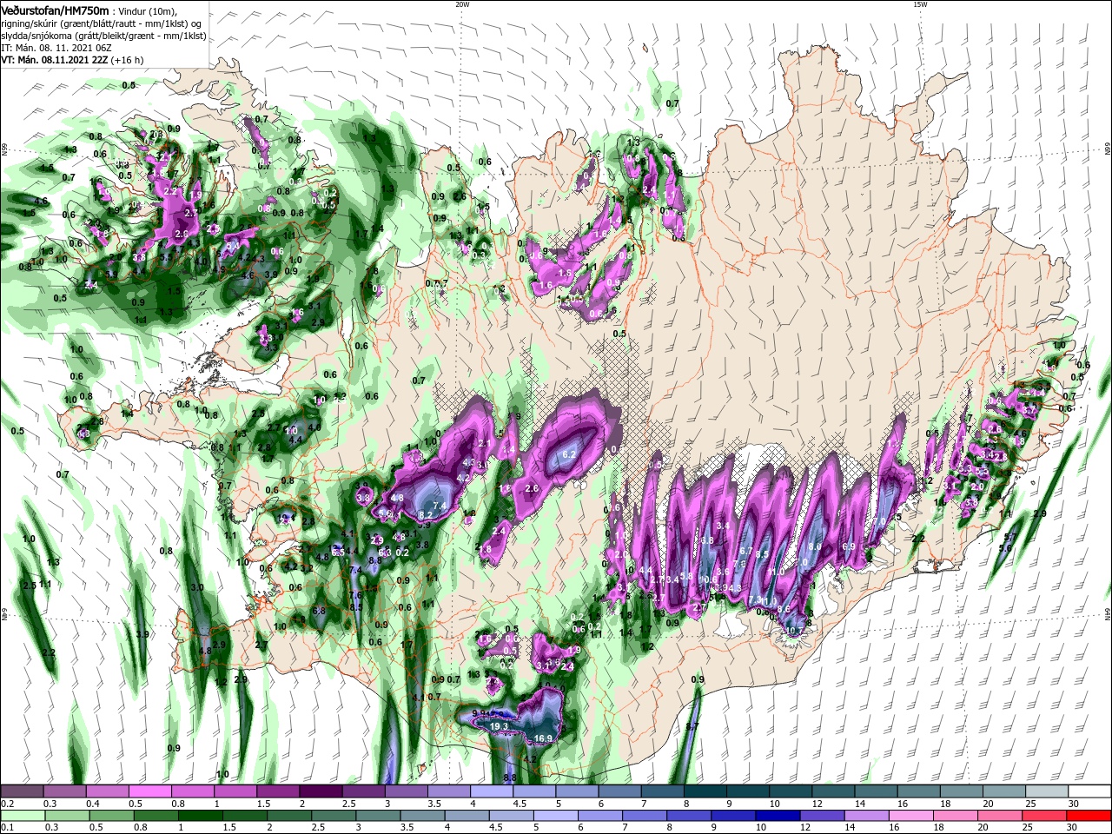Click the 7.4 value next to 8.2
Image resolution: width=1112 pixels, height=834 pixels.
coord(440,506)
